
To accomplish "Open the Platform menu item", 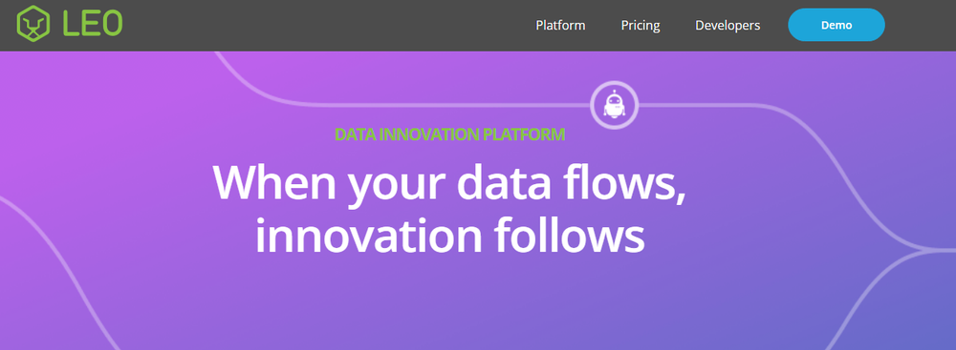I will pyautogui.click(x=560, y=26).
